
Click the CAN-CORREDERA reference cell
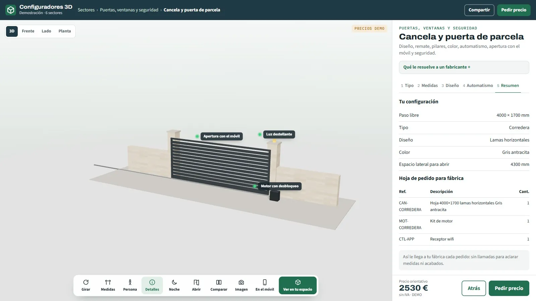(410, 206)
